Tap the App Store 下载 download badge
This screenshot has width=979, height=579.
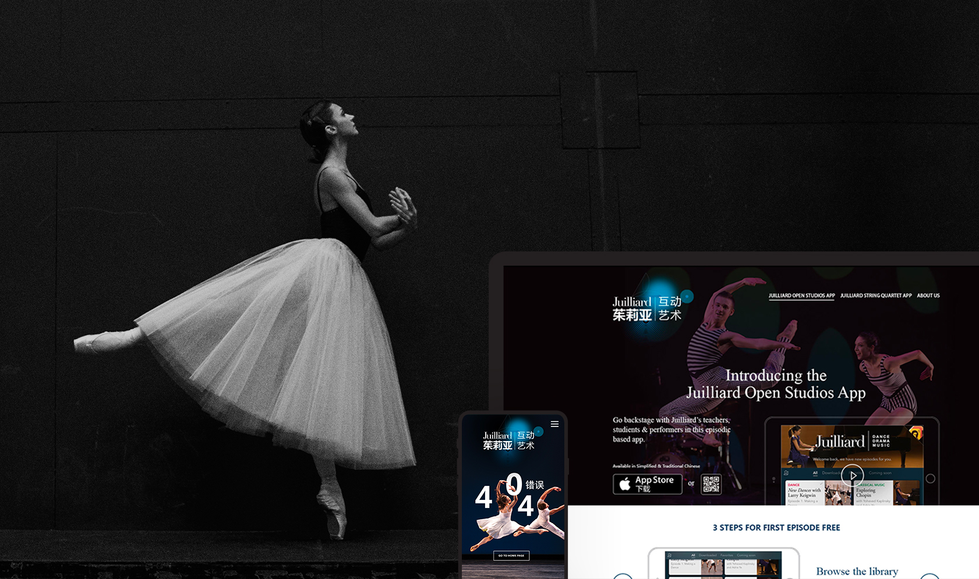(x=648, y=484)
